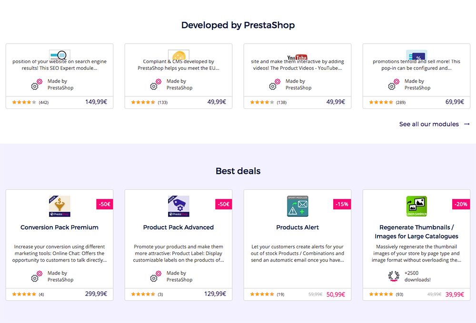The image size is (476, 323).
Task: Click Product Videos - YouTube description text
Action: (x=297, y=65)
